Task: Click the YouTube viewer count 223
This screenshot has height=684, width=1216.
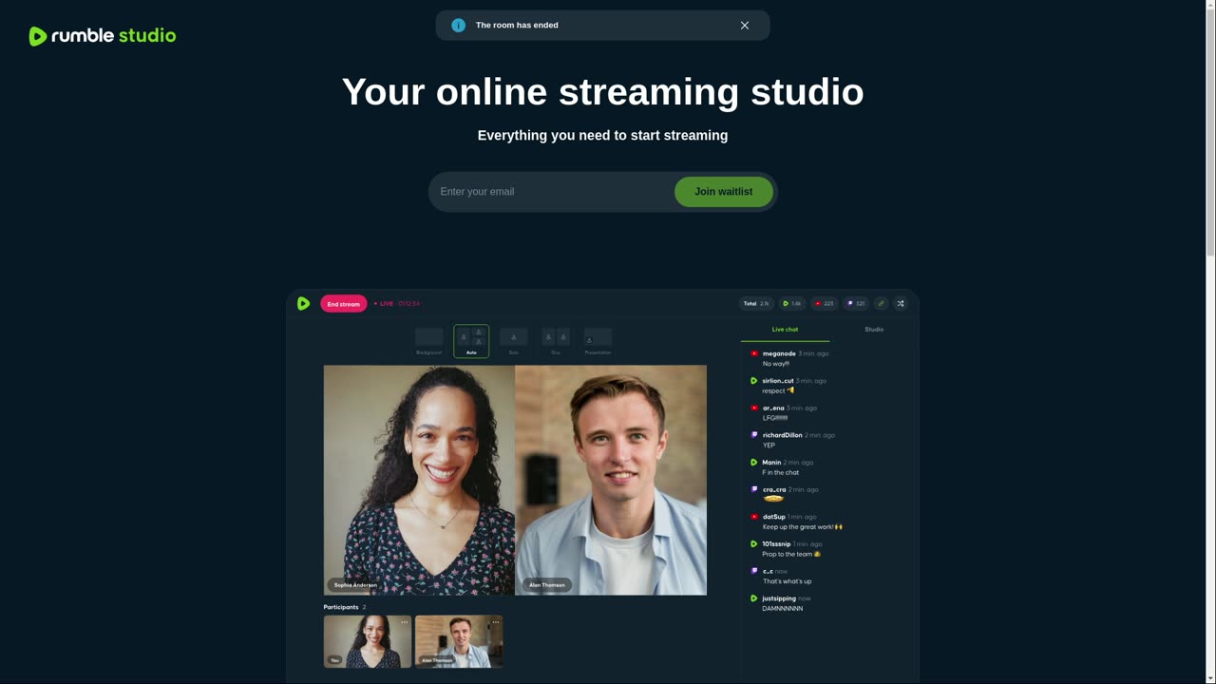Action: [825, 304]
